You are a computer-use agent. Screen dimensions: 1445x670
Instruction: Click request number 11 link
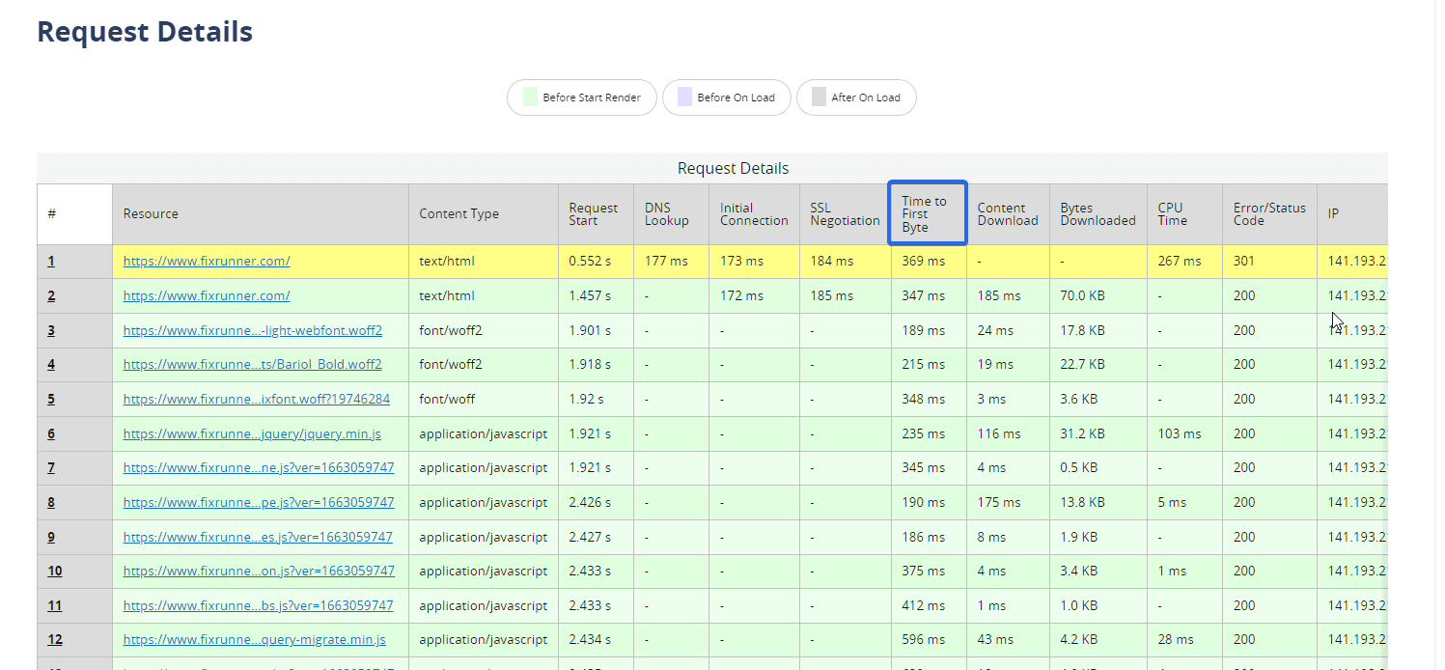pos(55,605)
